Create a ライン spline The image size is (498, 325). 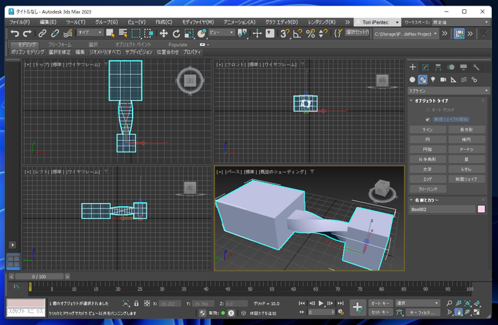click(x=428, y=130)
